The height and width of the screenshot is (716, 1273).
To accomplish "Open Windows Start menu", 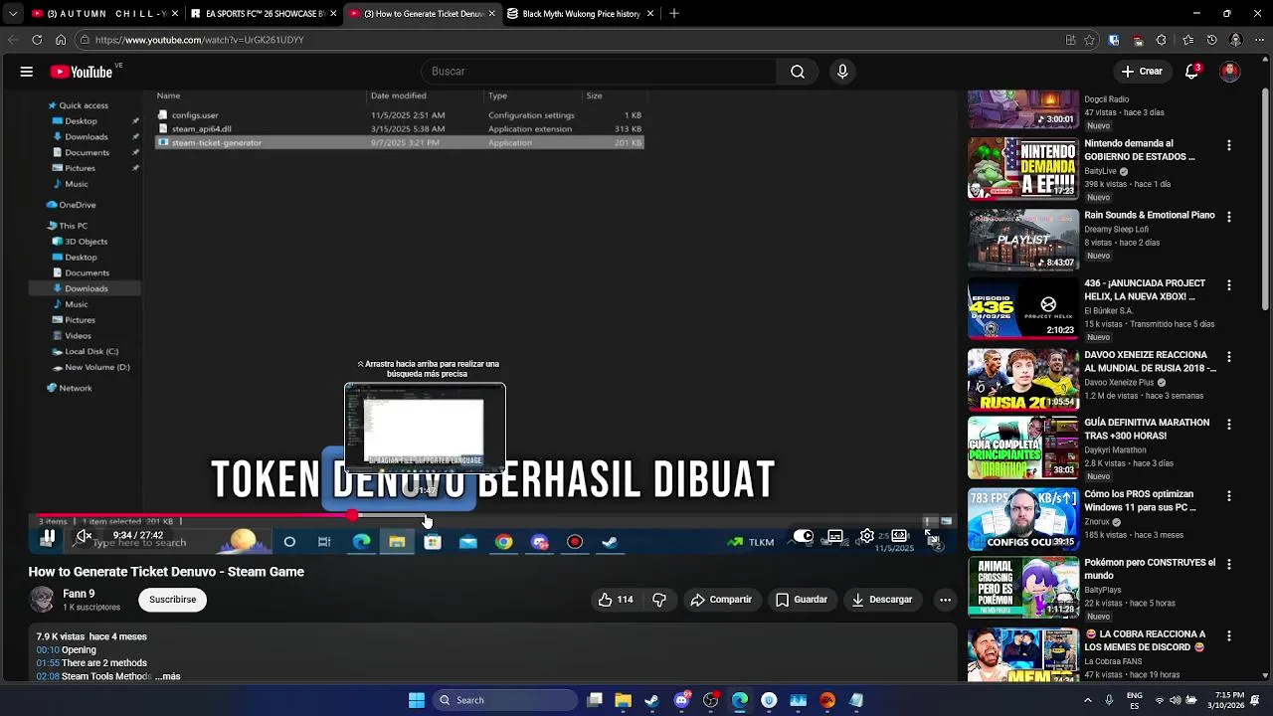I will pos(417,700).
